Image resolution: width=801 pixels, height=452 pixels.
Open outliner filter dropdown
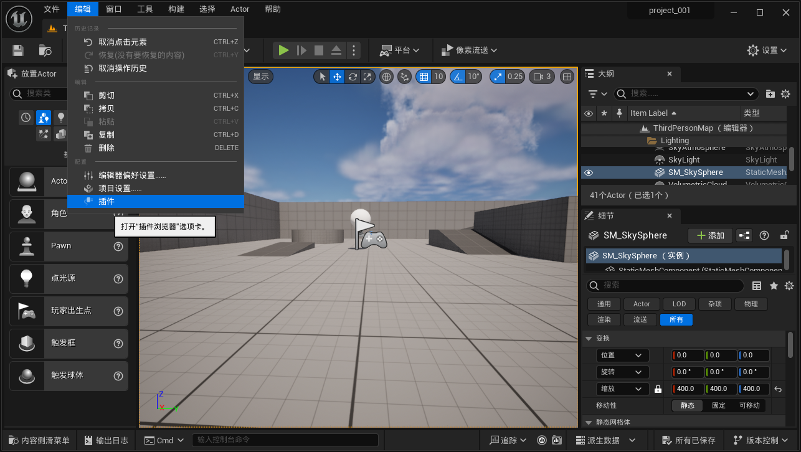pos(597,93)
